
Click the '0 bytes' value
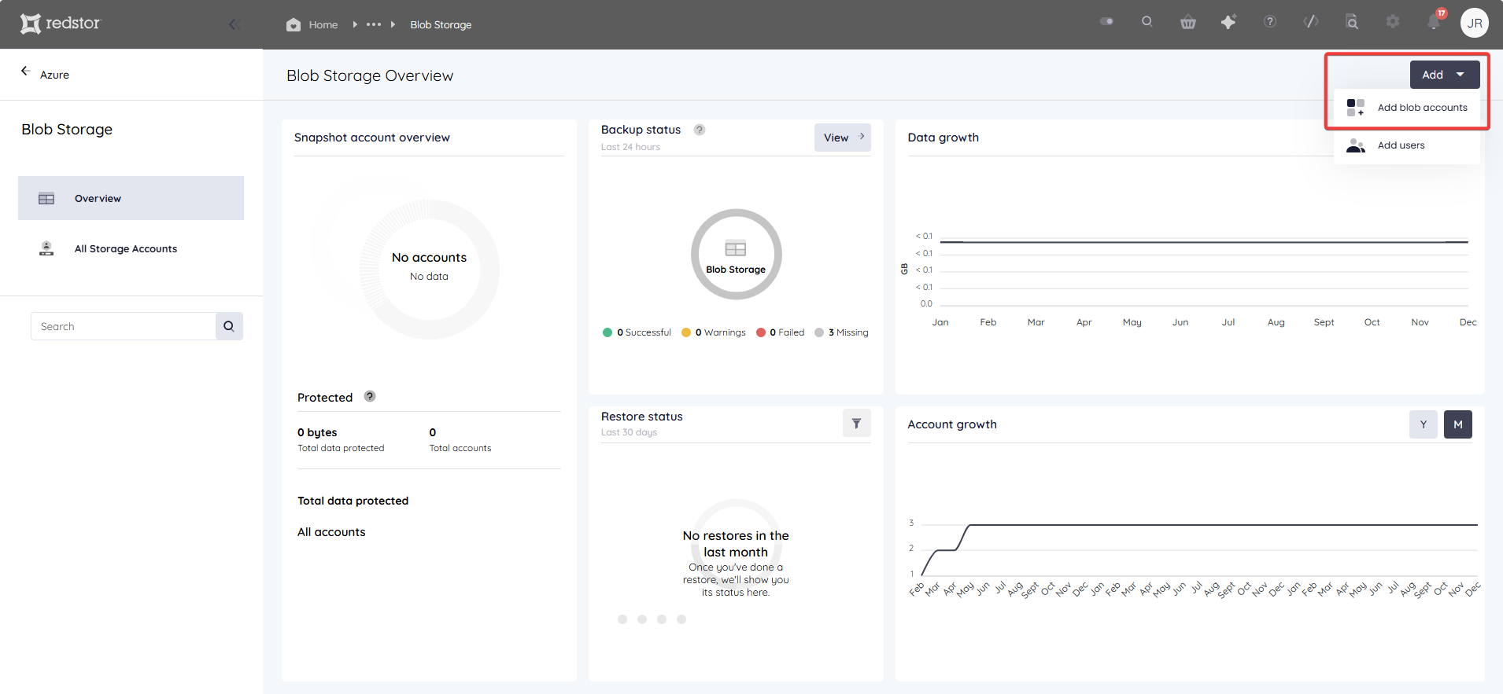point(317,432)
